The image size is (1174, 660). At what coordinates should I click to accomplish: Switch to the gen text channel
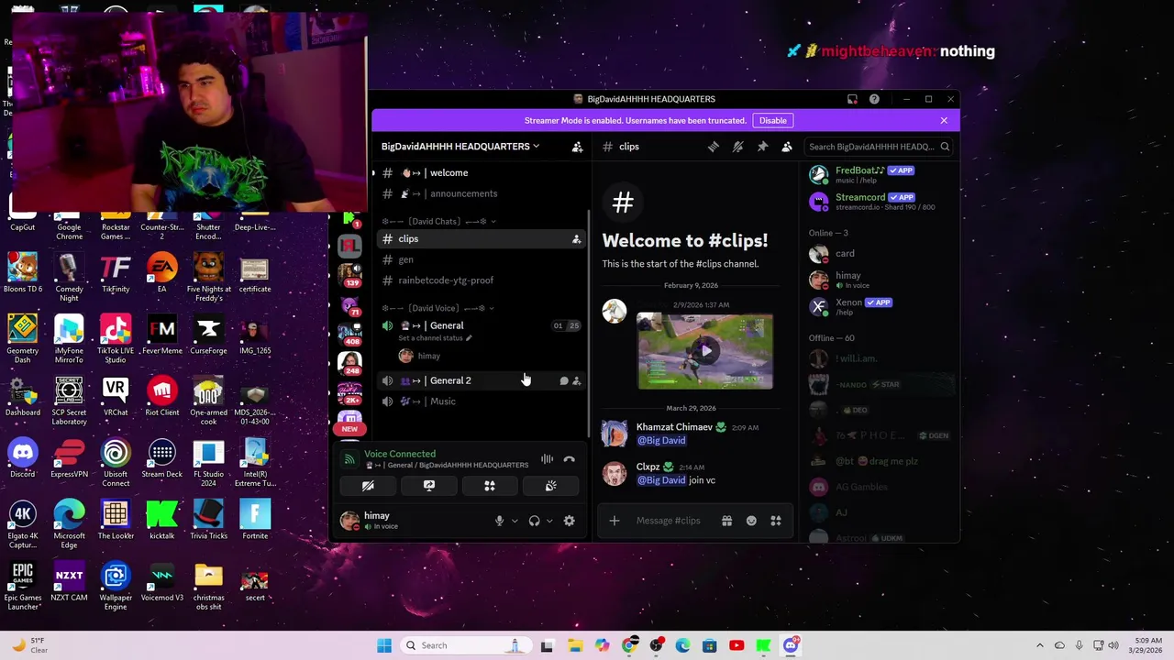click(482, 259)
